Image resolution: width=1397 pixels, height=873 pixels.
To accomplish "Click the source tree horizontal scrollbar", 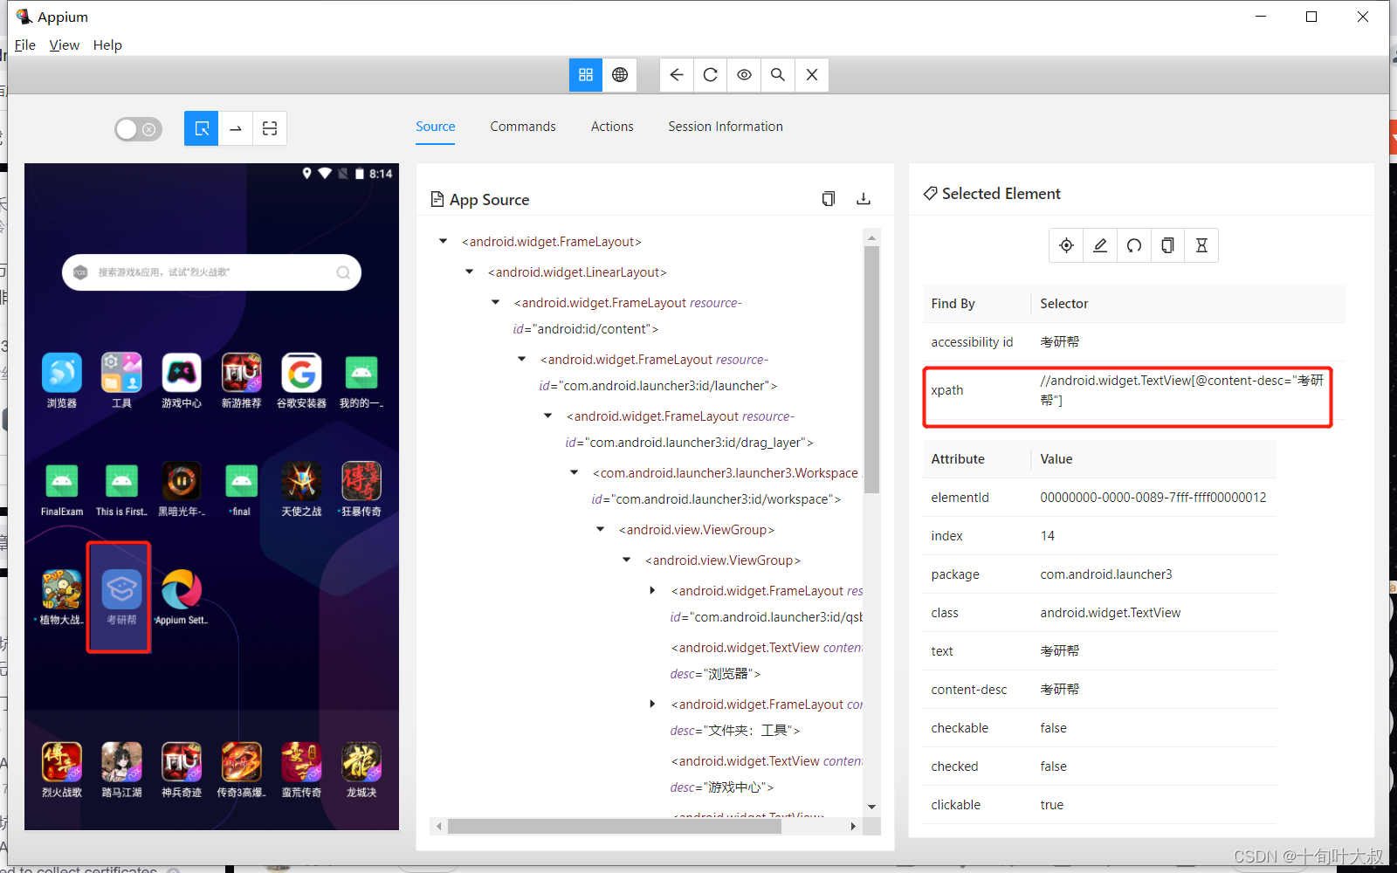I will point(615,826).
